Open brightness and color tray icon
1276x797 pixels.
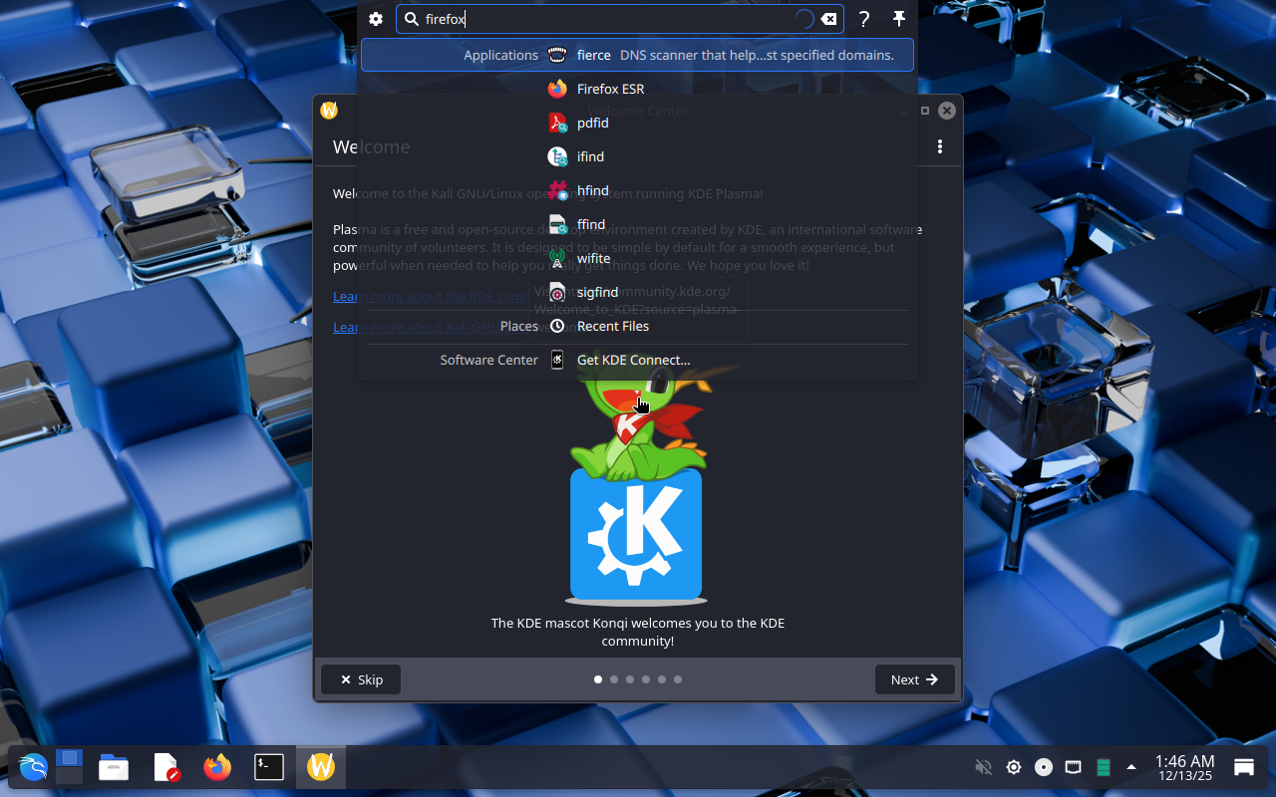point(1014,767)
